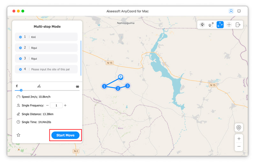Choose cycling speed icon

[39, 86]
